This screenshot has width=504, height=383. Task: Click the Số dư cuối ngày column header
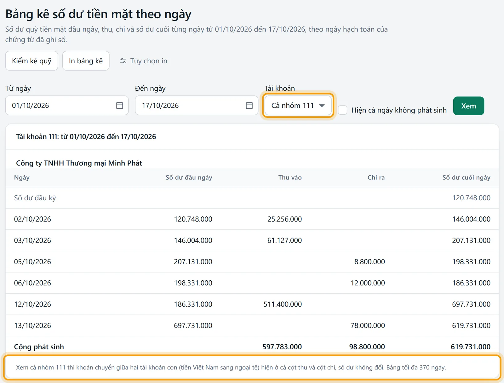click(x=466, y=177)
